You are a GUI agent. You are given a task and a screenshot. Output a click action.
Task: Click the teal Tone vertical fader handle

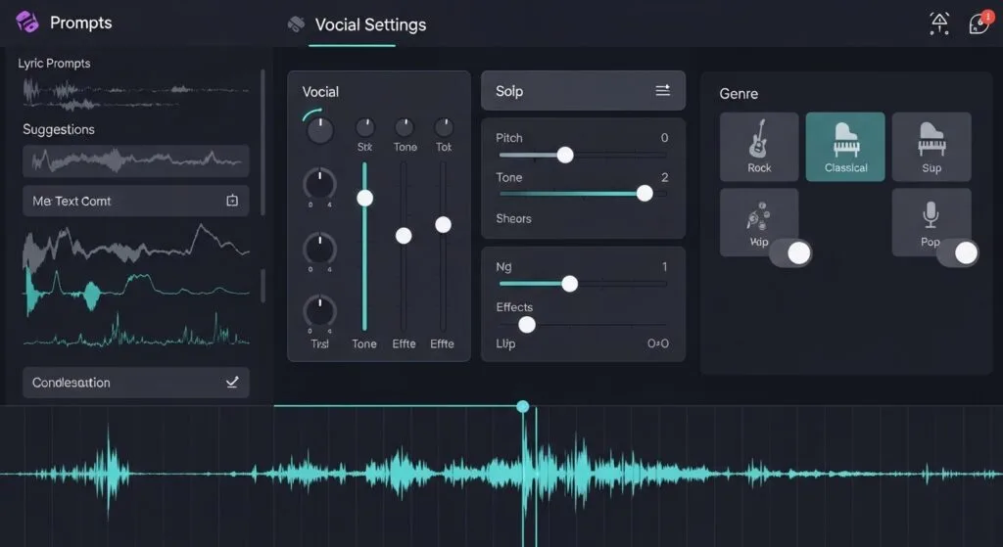(x=364, y=198)
